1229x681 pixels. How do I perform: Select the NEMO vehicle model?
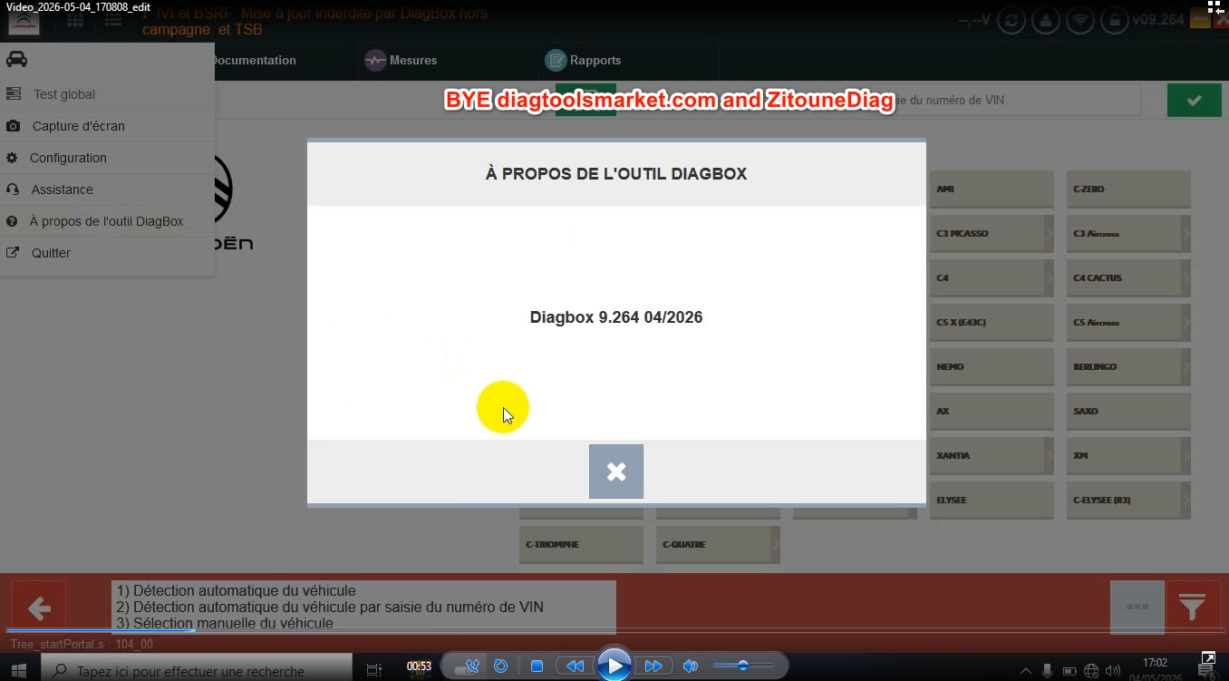(992, 367)
